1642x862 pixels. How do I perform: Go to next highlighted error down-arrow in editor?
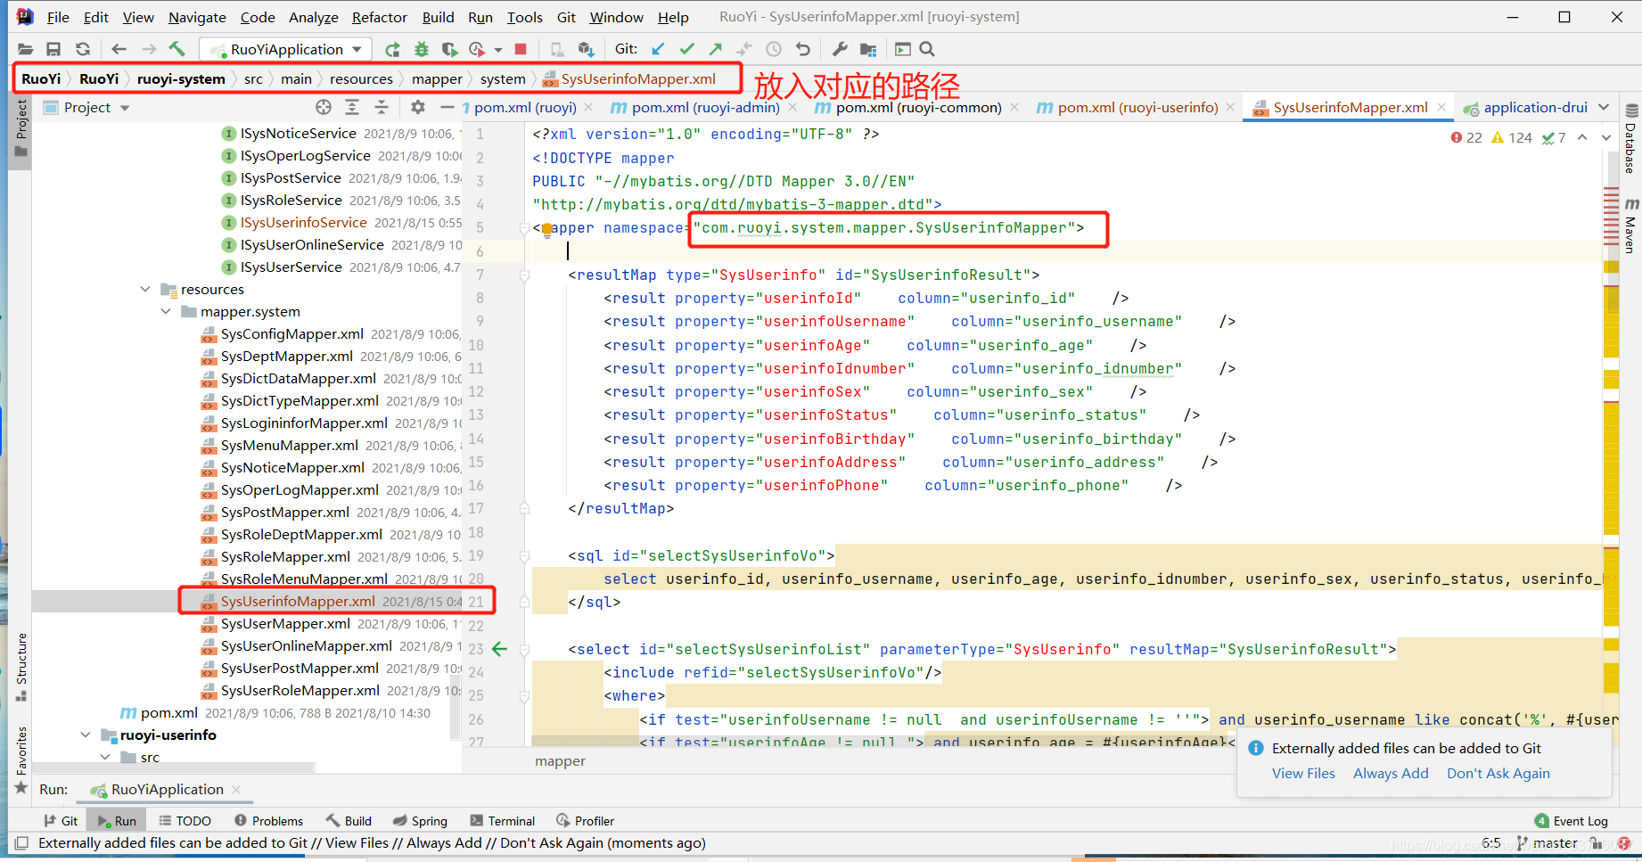(1606, 137)
